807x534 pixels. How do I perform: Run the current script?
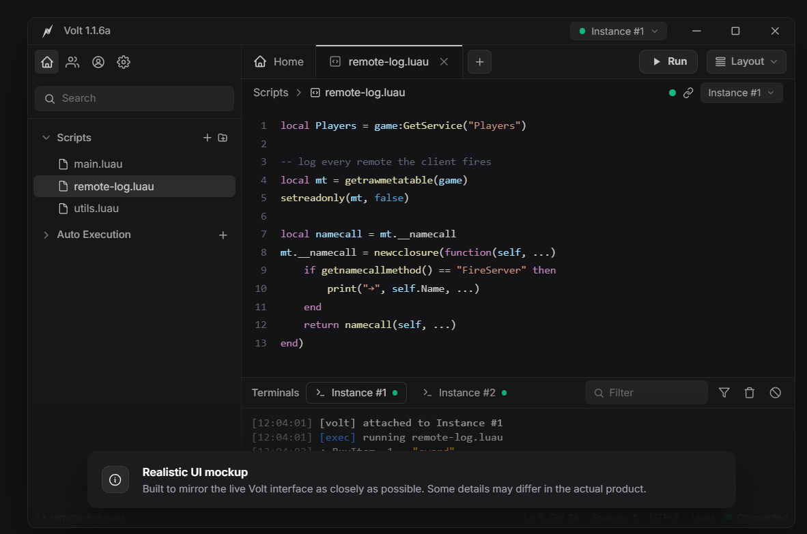click(668, 61)
